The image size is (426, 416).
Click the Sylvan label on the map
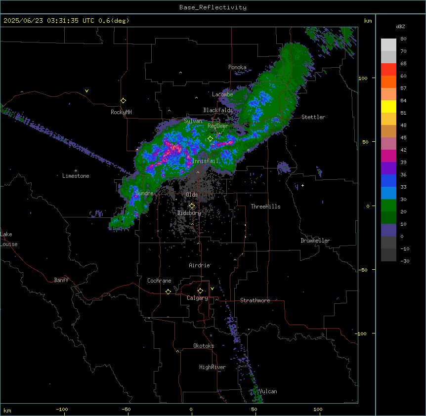(x=193, y=121)
